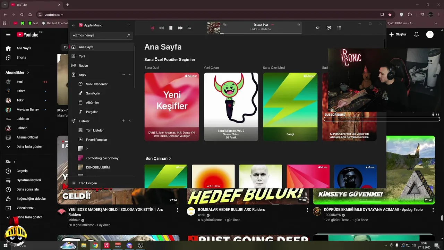The width and height of the screenshot is (444, 250).
Task: Add new playlist with Listeler plus
Action: coord(123,121)
